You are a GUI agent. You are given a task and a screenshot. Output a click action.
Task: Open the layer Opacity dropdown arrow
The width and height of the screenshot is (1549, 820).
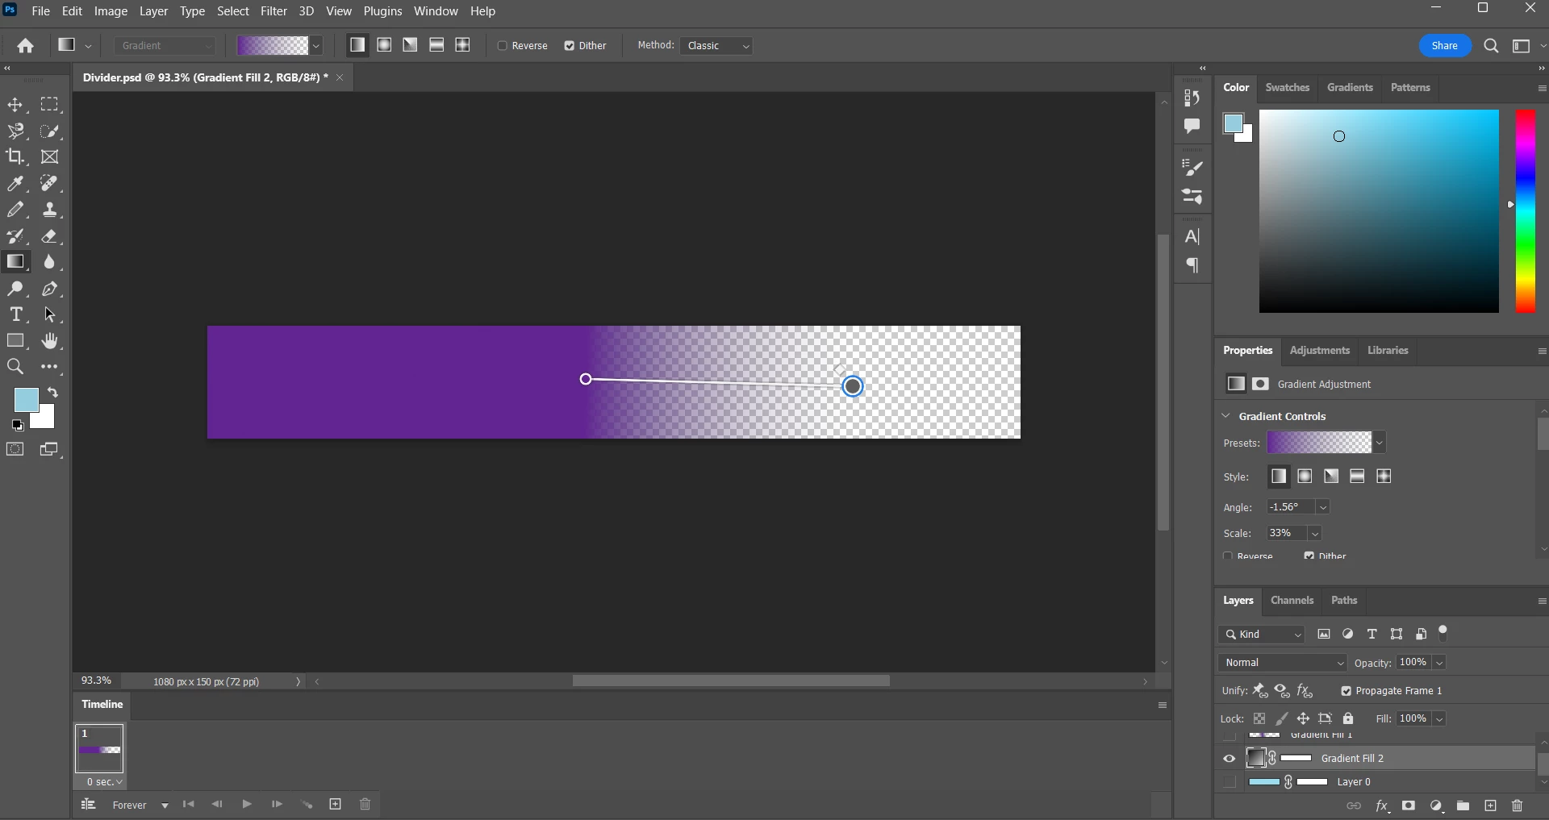click(1440, 663)
